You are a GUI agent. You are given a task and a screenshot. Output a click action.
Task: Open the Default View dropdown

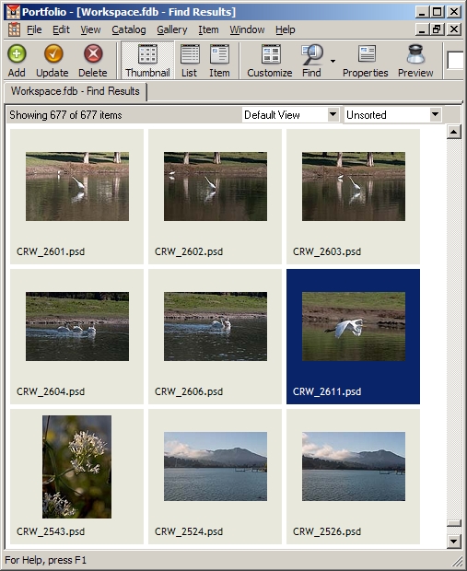tap(290, 115)
